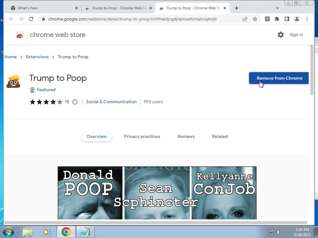This screenshot has height=238, width=318.
Task: Toggle the Chrome side panel icon
Action: coord(287,19)
